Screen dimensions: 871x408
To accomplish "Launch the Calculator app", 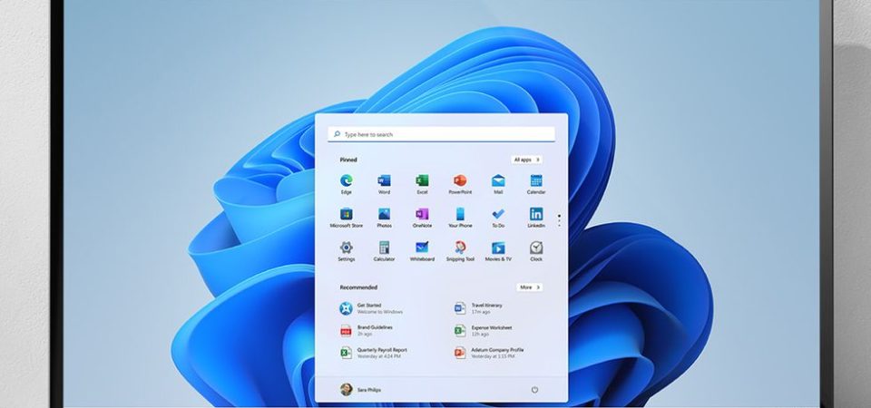I will [384, 248].
